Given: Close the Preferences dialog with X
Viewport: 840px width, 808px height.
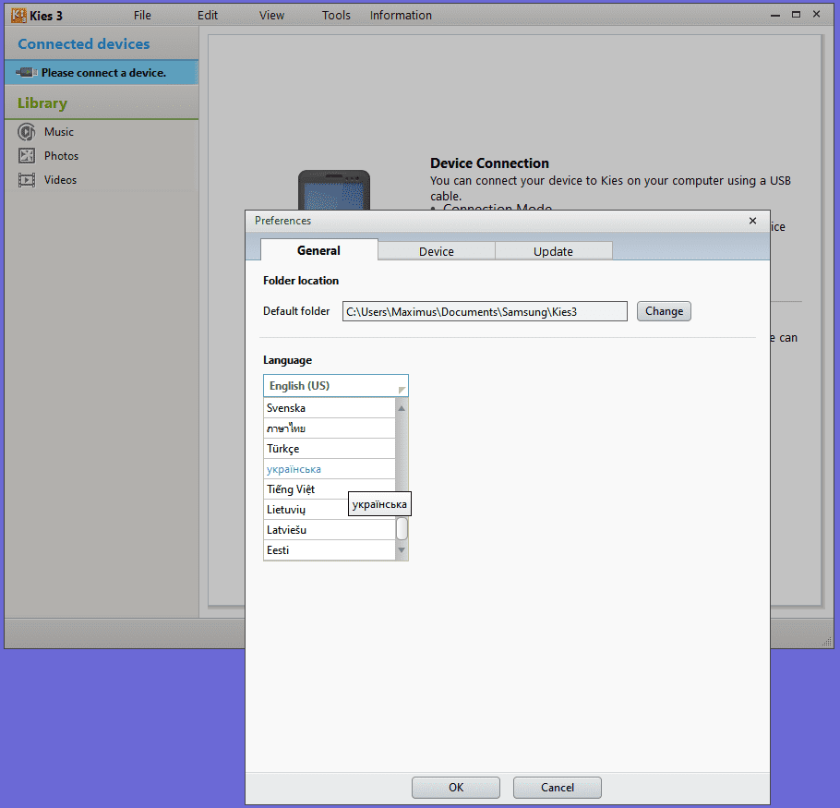Looking at the screenshot, I should 752,221.
